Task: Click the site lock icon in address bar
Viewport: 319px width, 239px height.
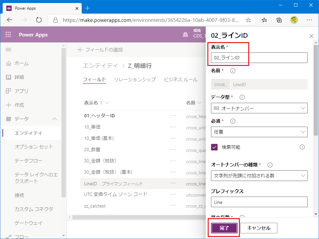Action: pyautogui.click(x=55, y=20)
